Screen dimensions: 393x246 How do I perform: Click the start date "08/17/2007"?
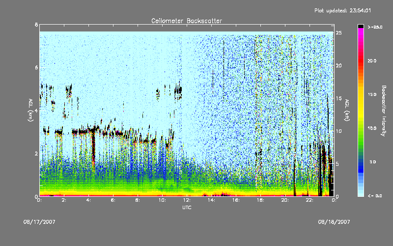point(39,222)
